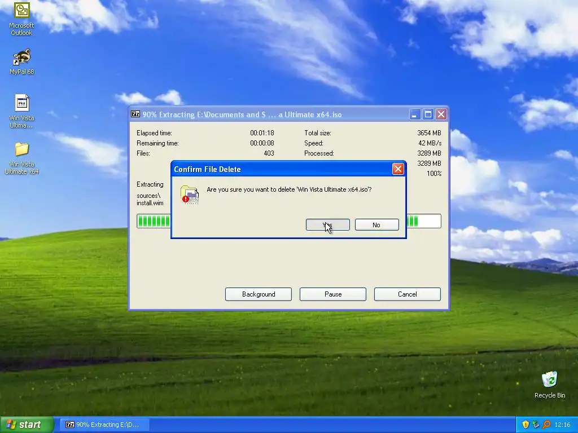
Task: Click the Files count 403
Action: click(x=269, y=153)
